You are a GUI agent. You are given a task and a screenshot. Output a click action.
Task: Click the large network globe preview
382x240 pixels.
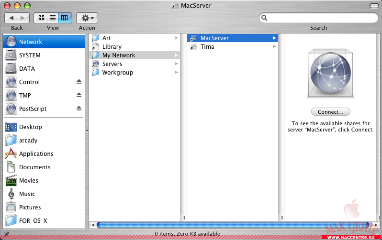tap(330, 73)
